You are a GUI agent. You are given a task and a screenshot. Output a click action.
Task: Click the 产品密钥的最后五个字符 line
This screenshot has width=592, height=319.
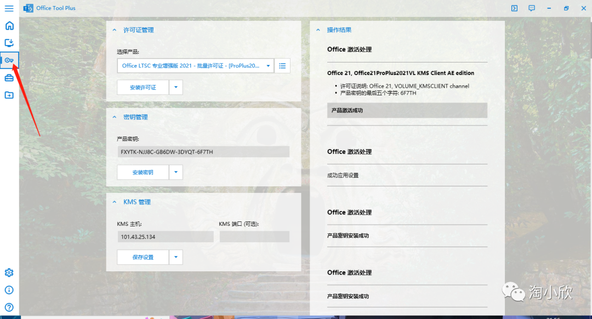pyautogui.click(x=378, y=93)
